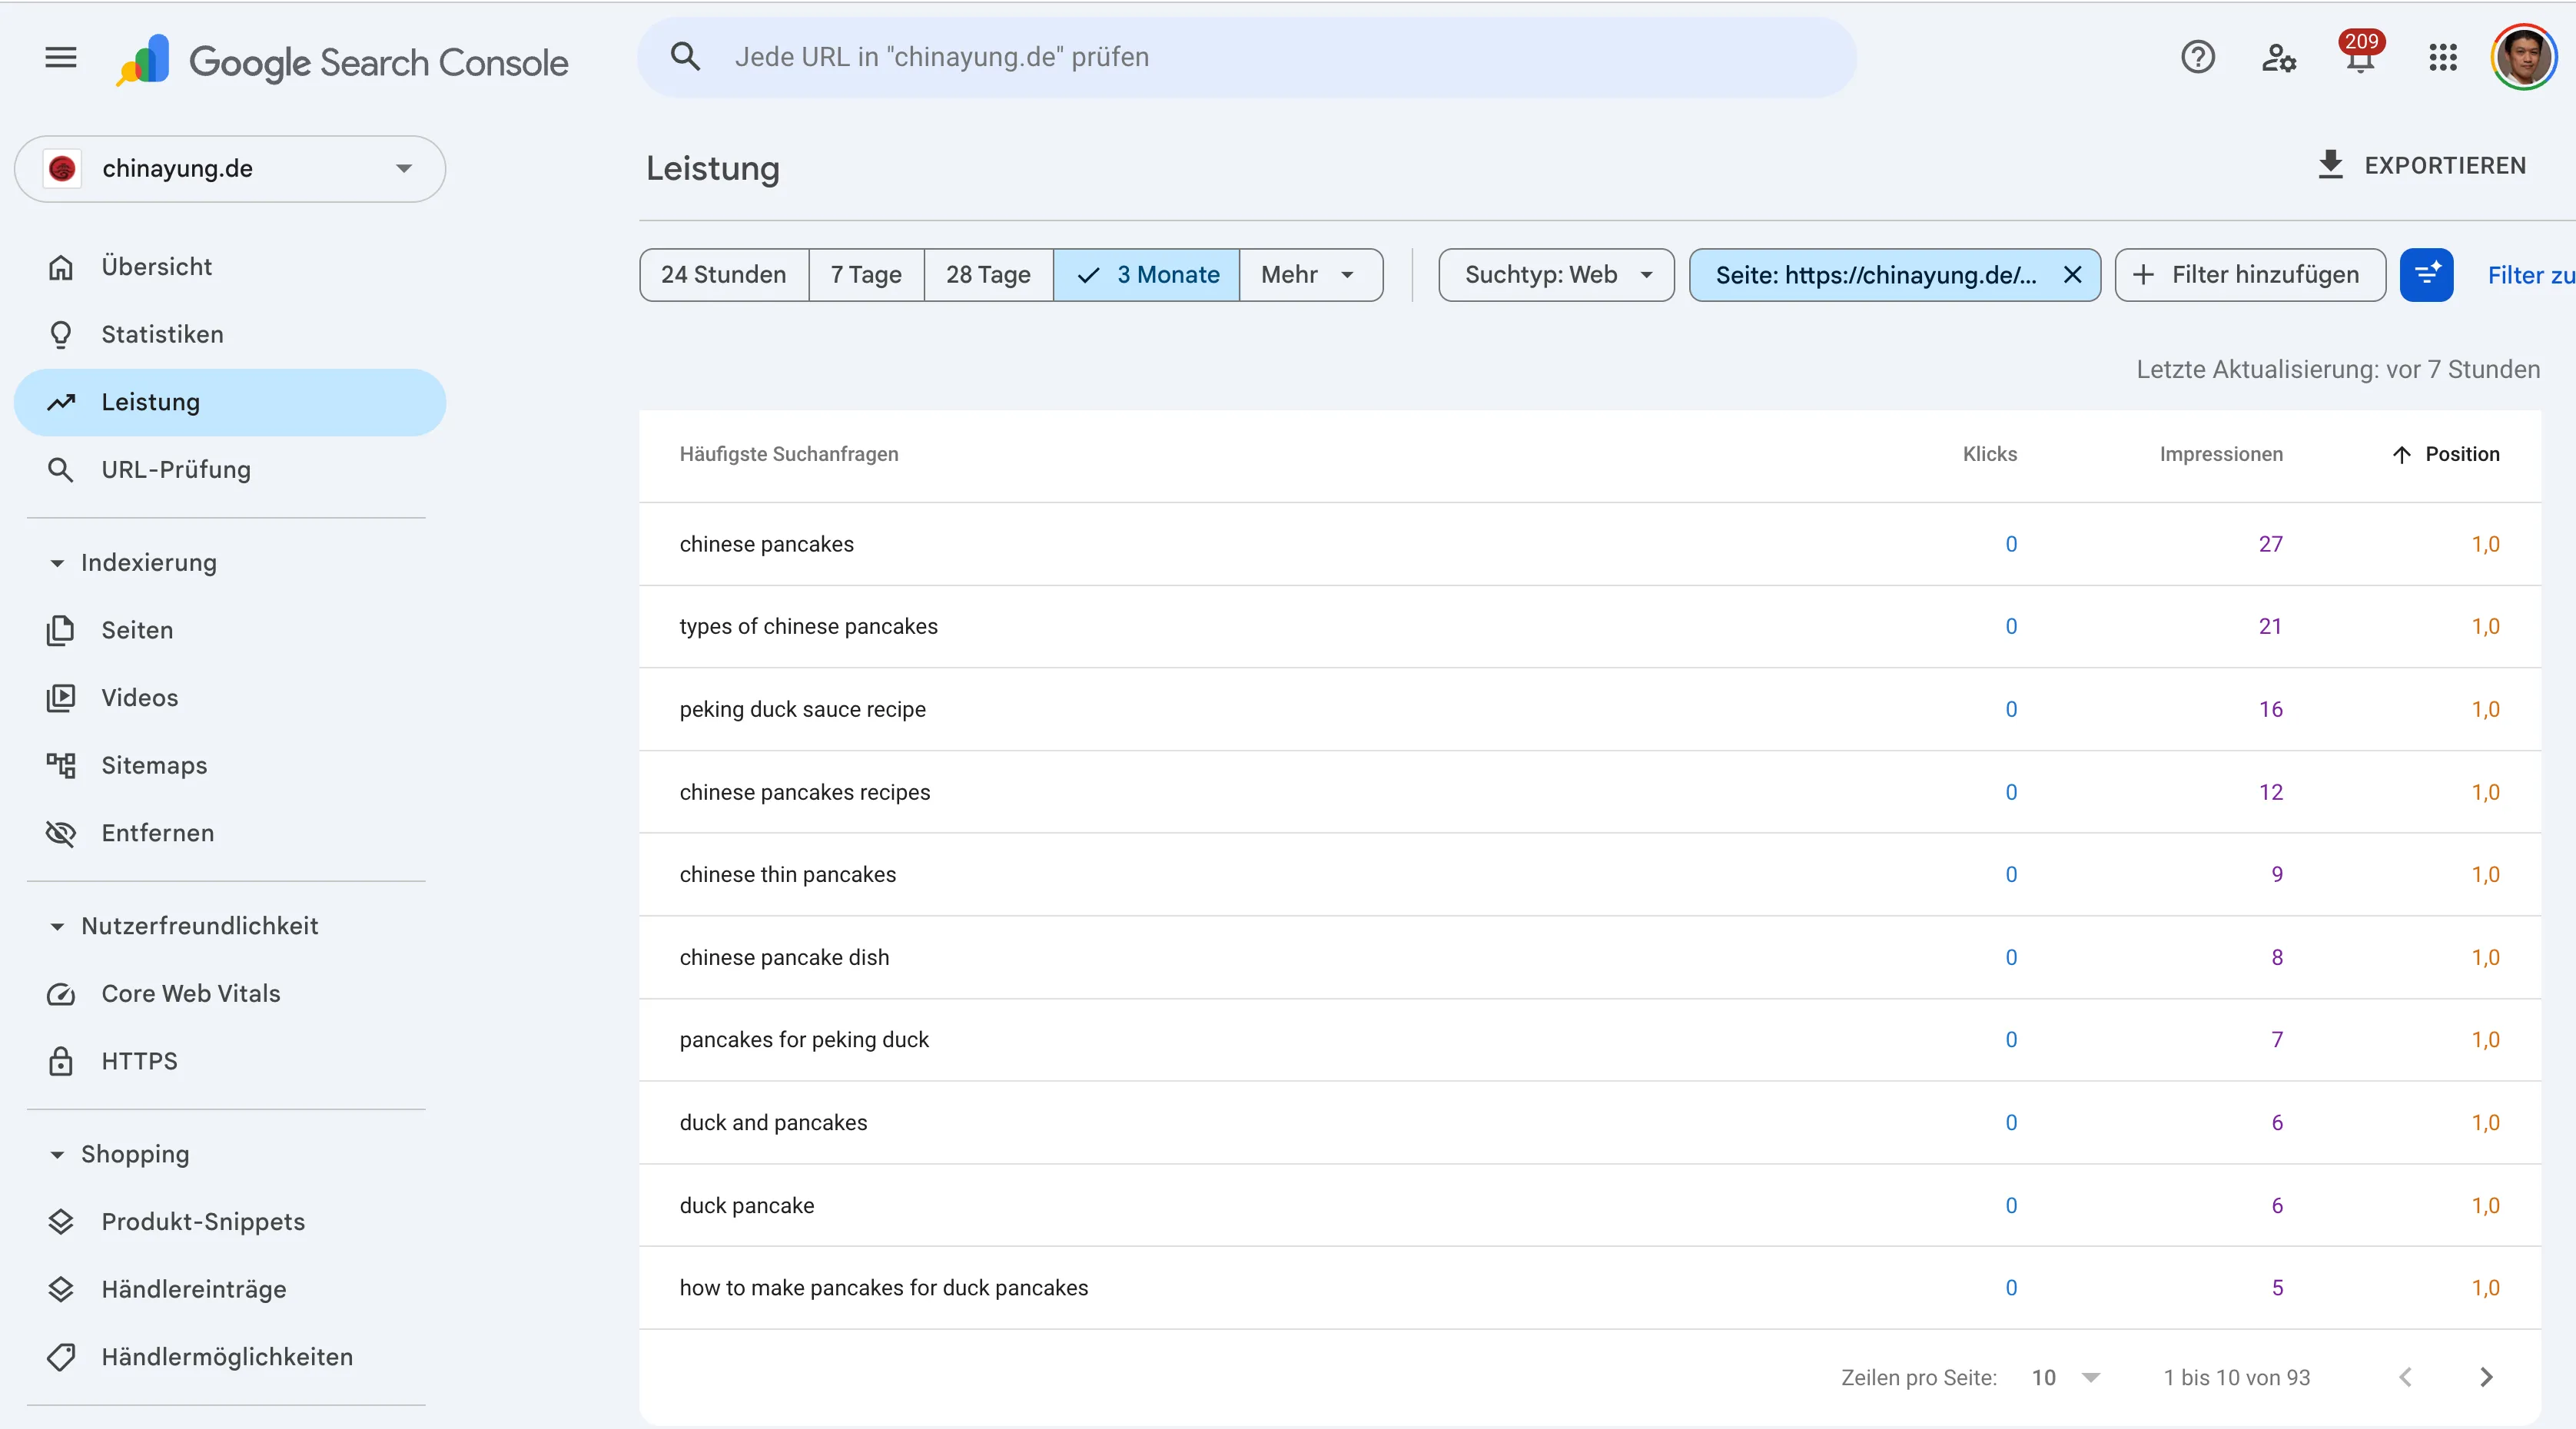Open Core Web Vitals report
The height and width of the screenshot is (1429, 2576).
click(x=230, y=994)
